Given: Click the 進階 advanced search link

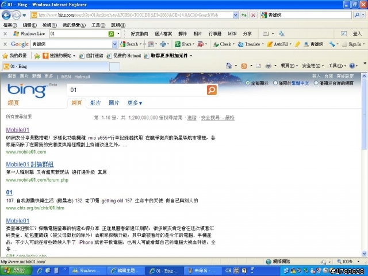Looking at the screenshot, I should pyautogui.click(x=191, y=118).
